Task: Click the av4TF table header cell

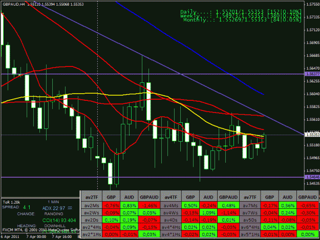Action: click(x=171, y=197)
